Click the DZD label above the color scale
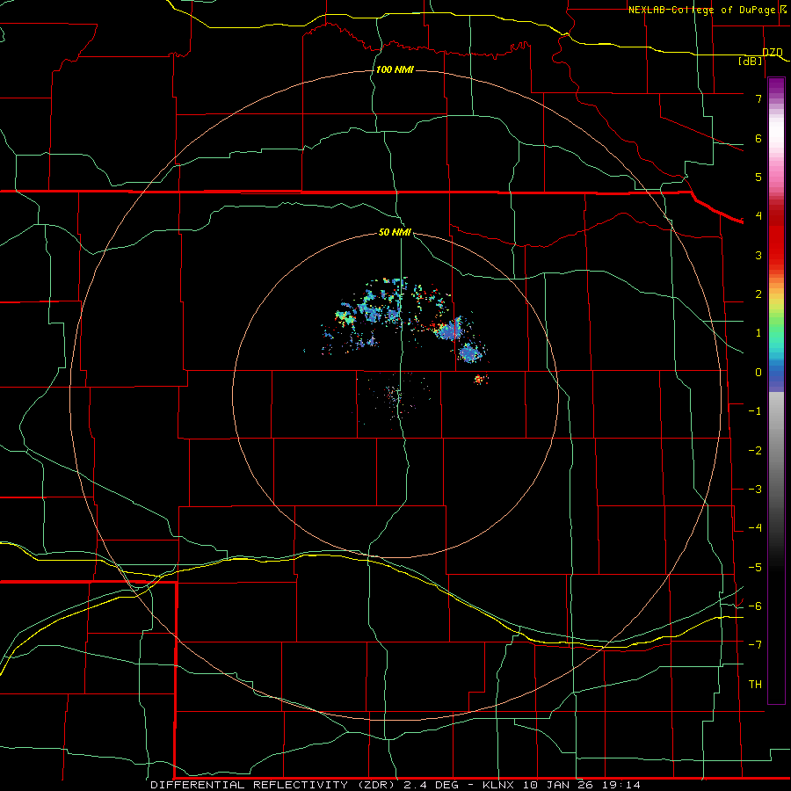The width and height of the screenshot is (791, 791). point(773,53)
